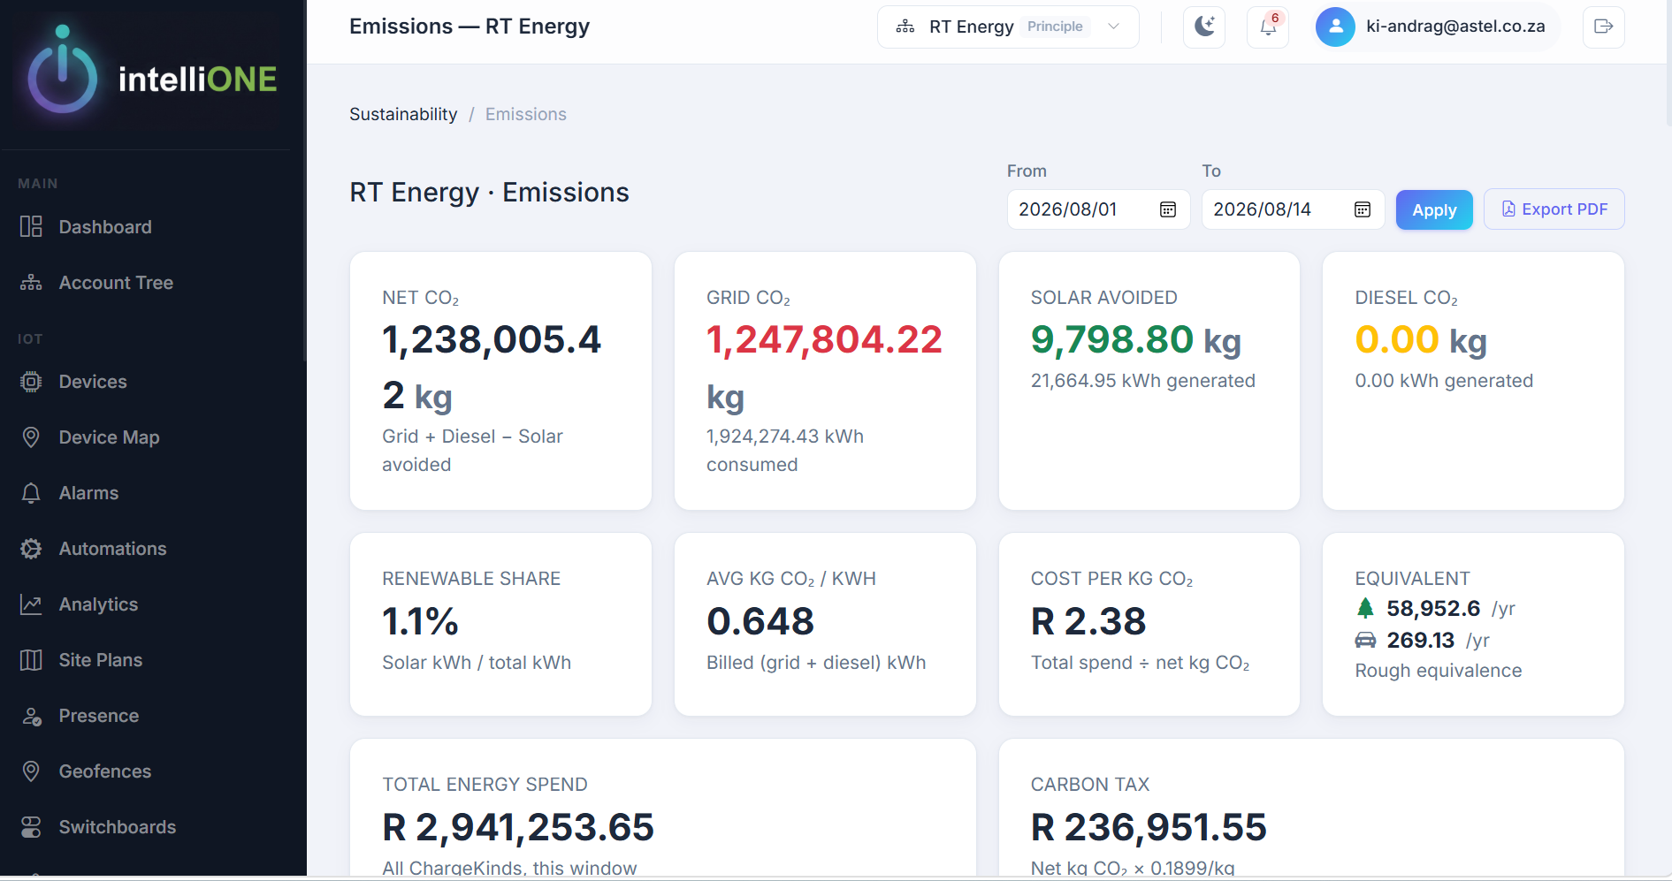Click the GRID CO₂ value 1,247,804.22
The width and height of the screenshot is (1672, 881).
pos(824,339)
